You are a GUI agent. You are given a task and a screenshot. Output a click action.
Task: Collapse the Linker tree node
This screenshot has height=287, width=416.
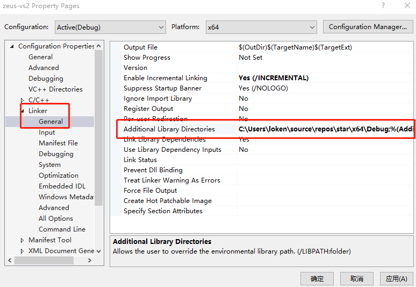(x=22, y=111)
